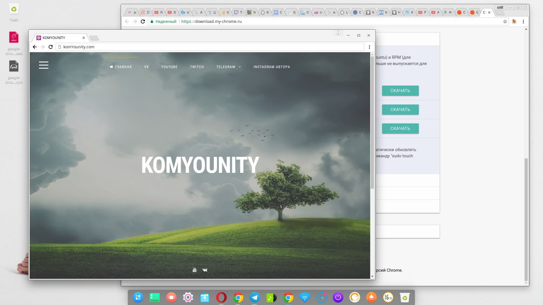Click the red screen recorder dock icon
Viewport: 543px width, 305px height.
[x=171, y=297]
